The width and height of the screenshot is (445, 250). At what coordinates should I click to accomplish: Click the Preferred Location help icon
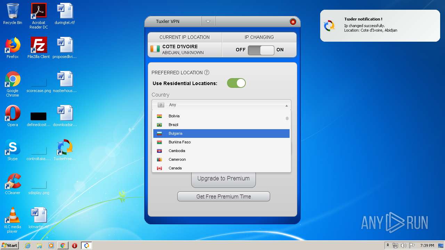point(207,73)
